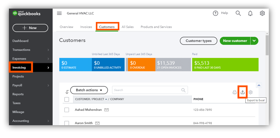Open table settings gear above customer list
280x138 pixels.
[x=251, y=92]
